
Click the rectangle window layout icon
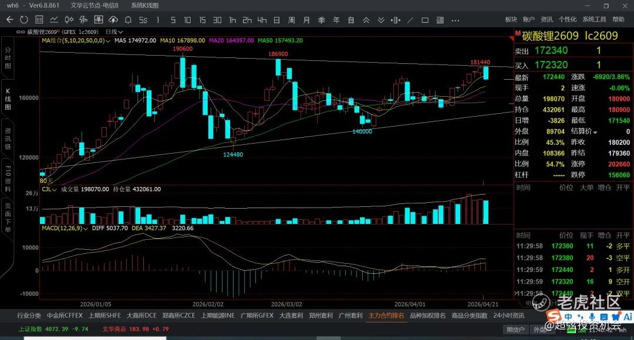[x=425, y=20]
